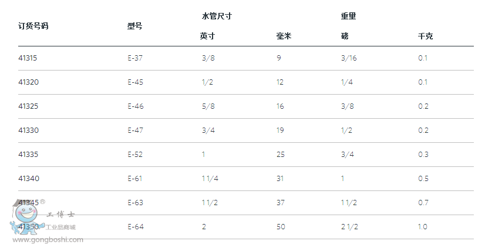Click the 订货号码 column header
Screen dimensions: 485x251
(33, 26)
